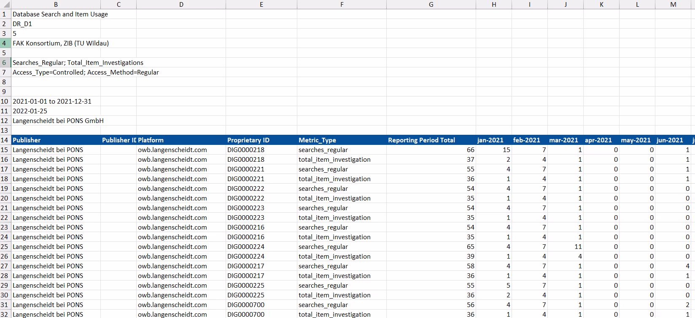The image size is (695, 318).
Task: Click jun-2021 value 4 in row 27
Action: 673,266
